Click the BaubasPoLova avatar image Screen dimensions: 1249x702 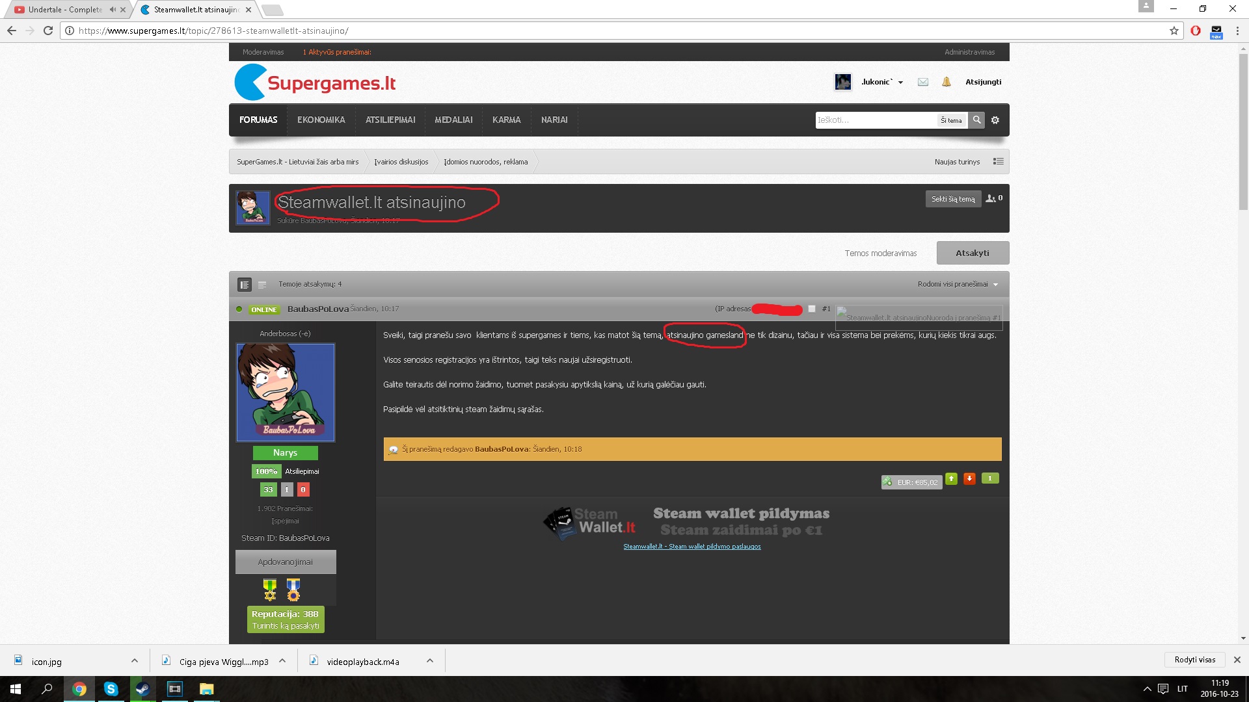pos(286,393)
